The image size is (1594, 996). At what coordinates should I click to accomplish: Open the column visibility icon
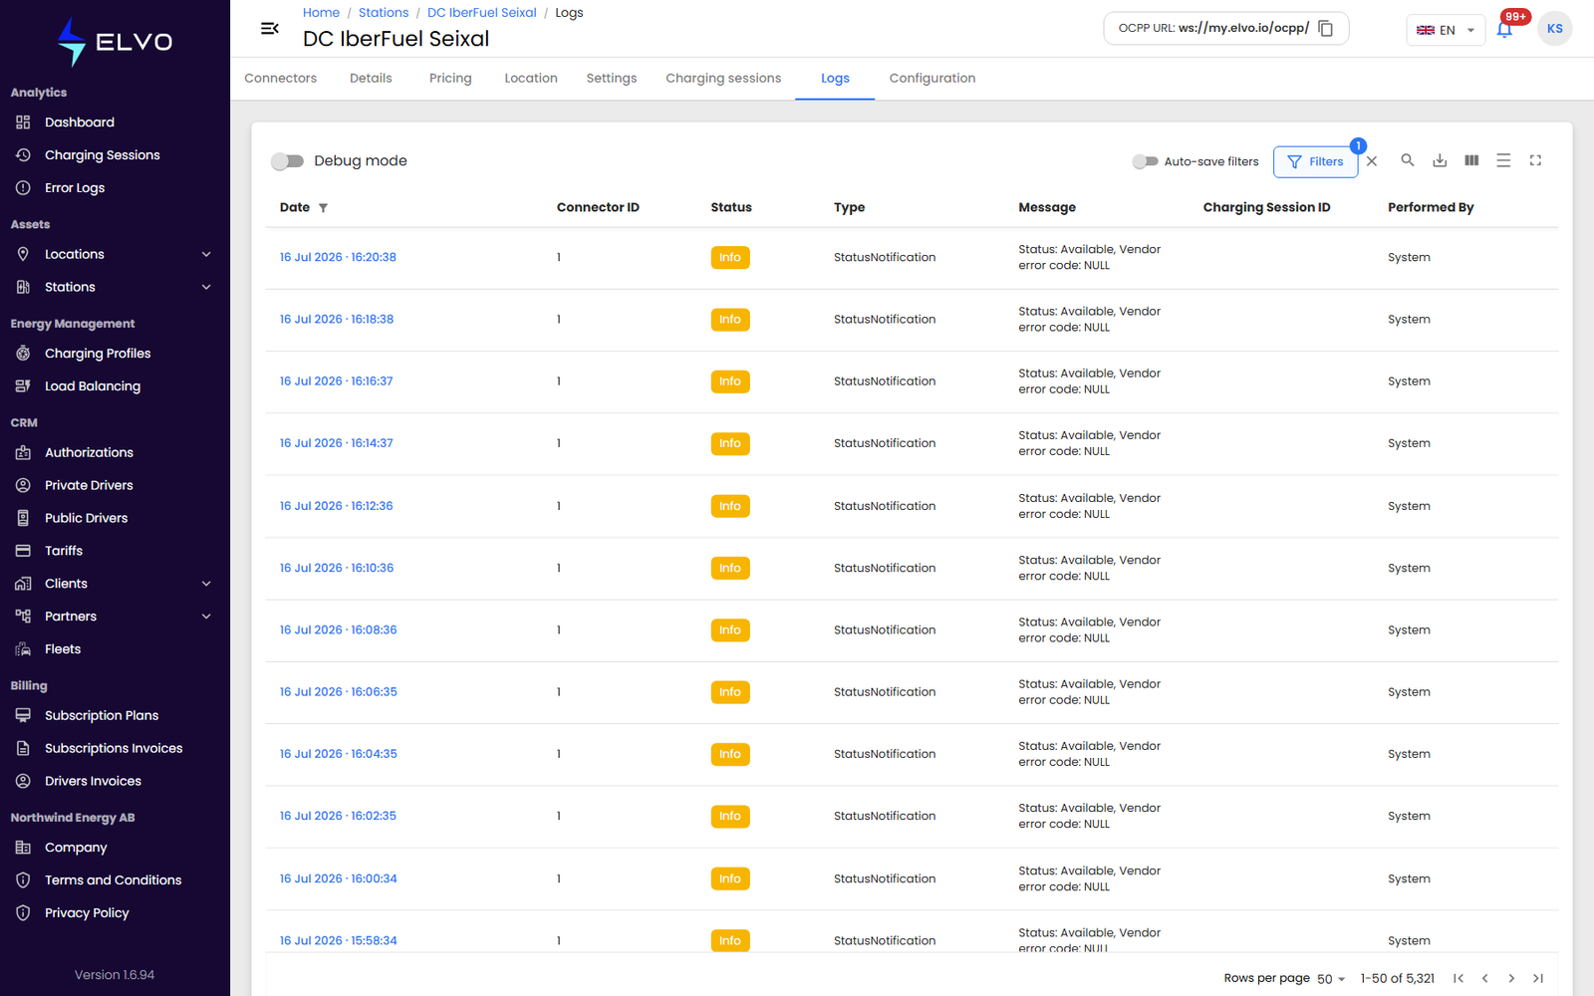click(1471, 160)
